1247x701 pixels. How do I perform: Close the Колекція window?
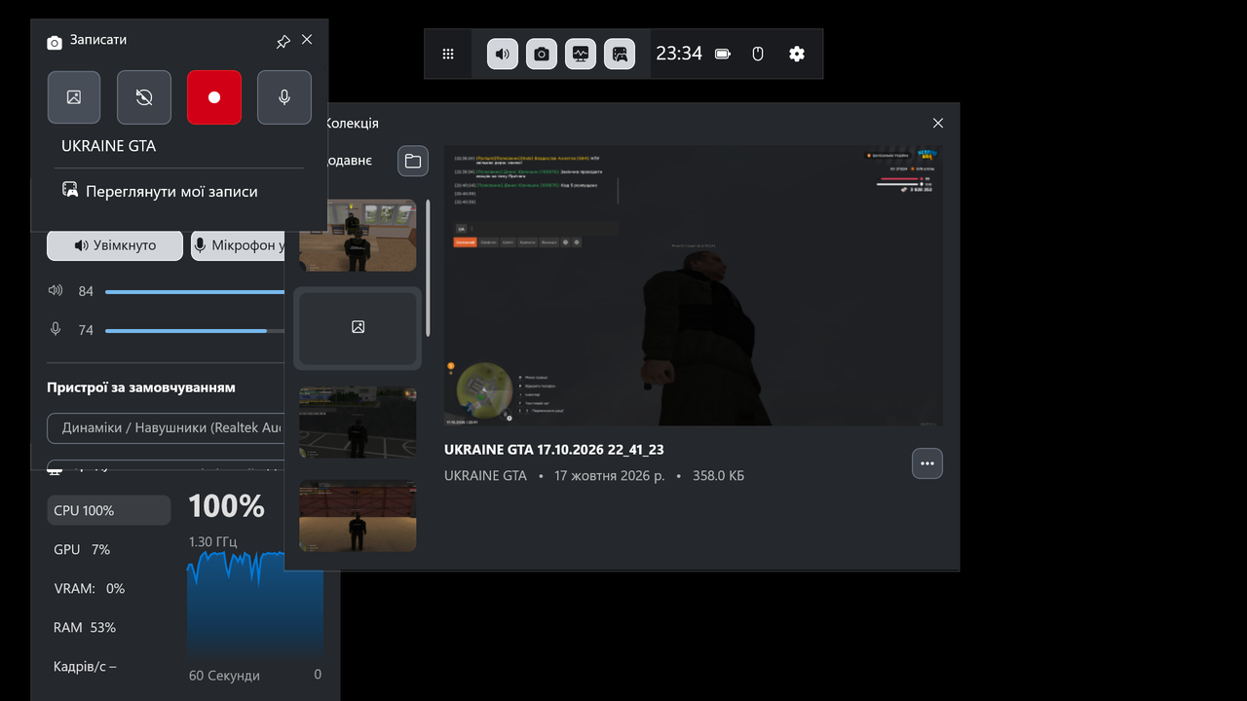[938, 124]
